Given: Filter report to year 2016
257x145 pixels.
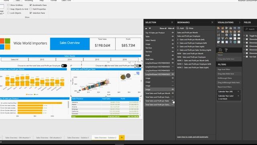Looking at the screenshot, I should pos(124,59).
